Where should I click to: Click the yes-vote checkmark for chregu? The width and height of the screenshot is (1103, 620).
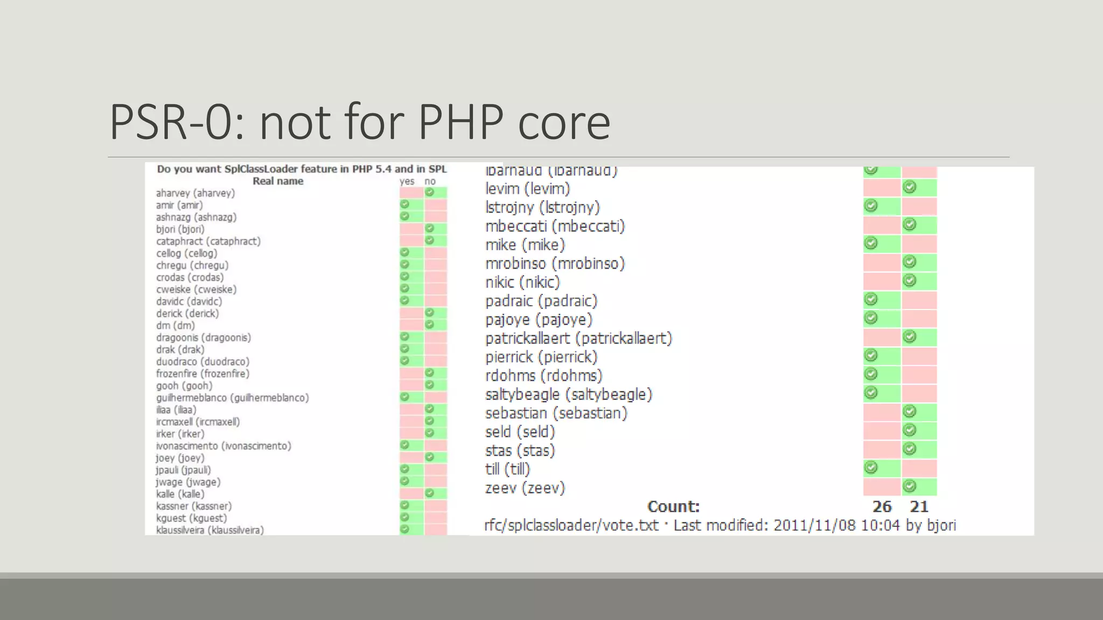click(404, 264)
